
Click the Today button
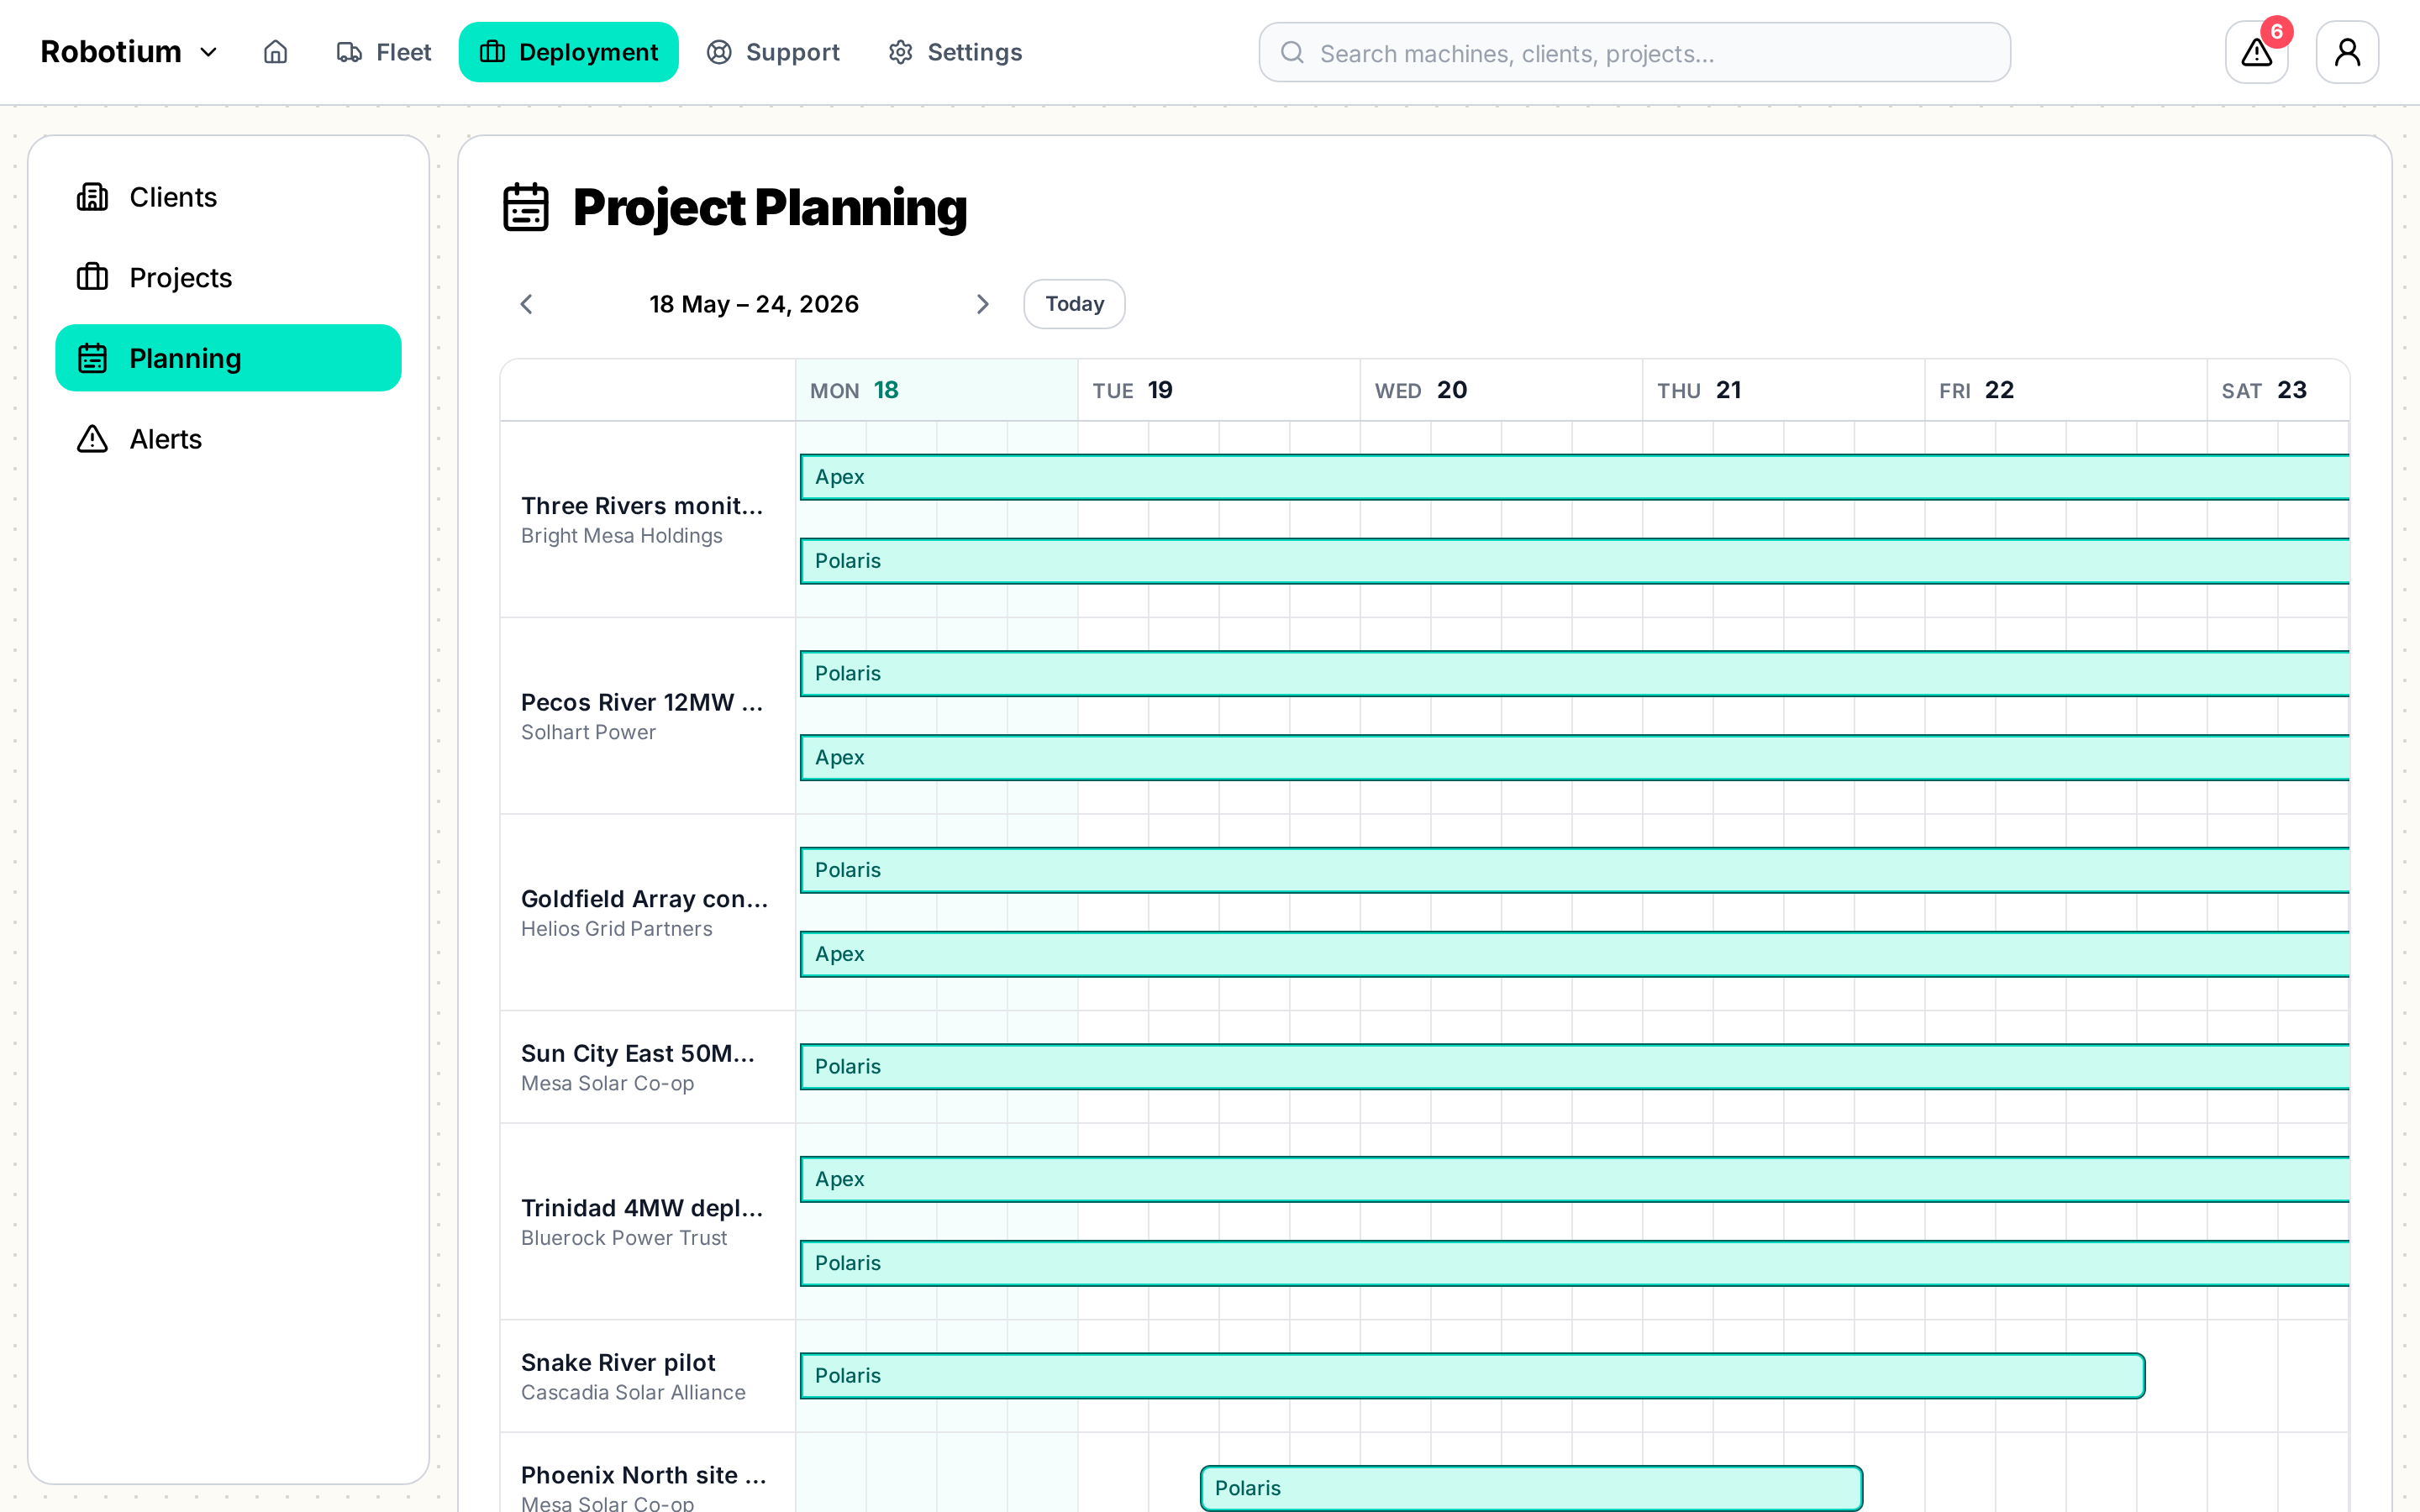click(1074, 304)
